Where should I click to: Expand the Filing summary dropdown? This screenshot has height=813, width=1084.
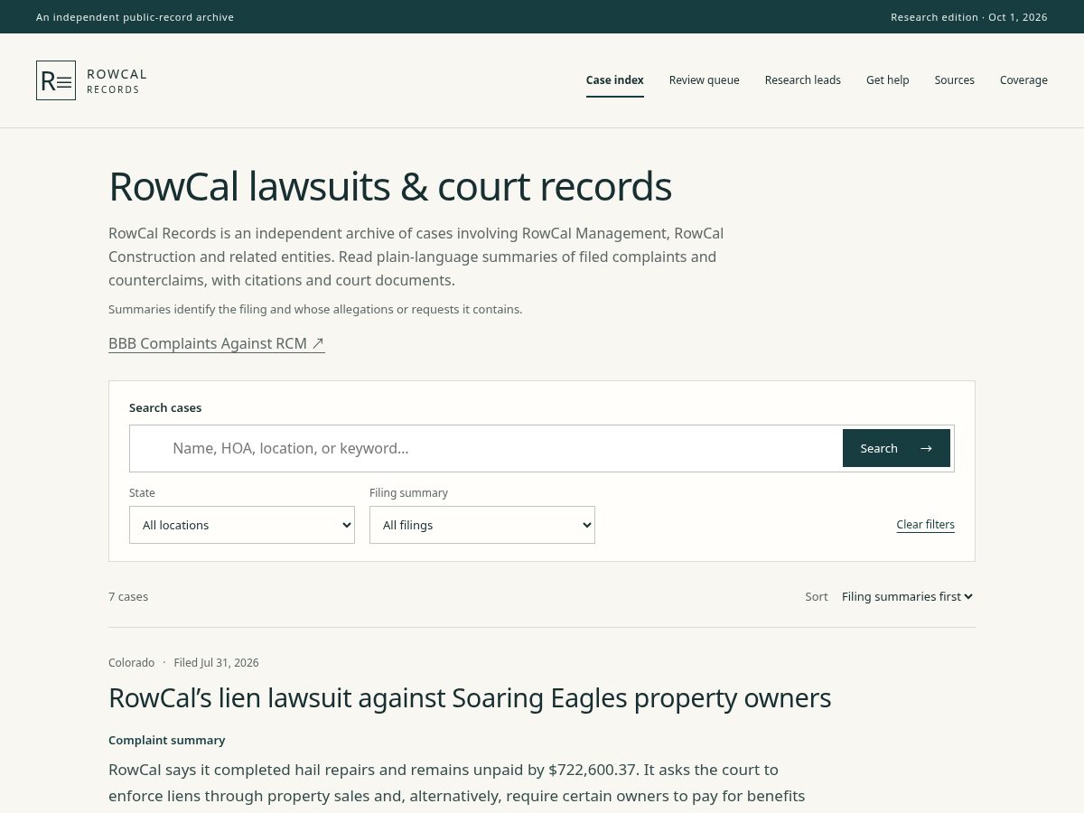(482, 525)
